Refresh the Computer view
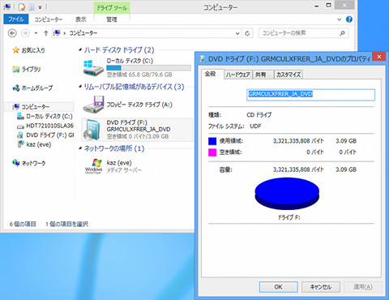Image resolution: width=389 pixels, height=300 pixels. (x=247, y=33)
